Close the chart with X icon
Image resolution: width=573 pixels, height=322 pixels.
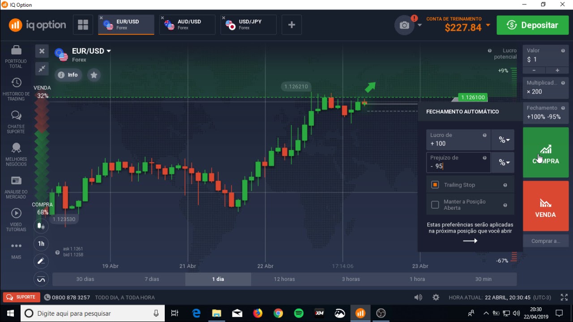pyautogui.click(x=42, y=51)
